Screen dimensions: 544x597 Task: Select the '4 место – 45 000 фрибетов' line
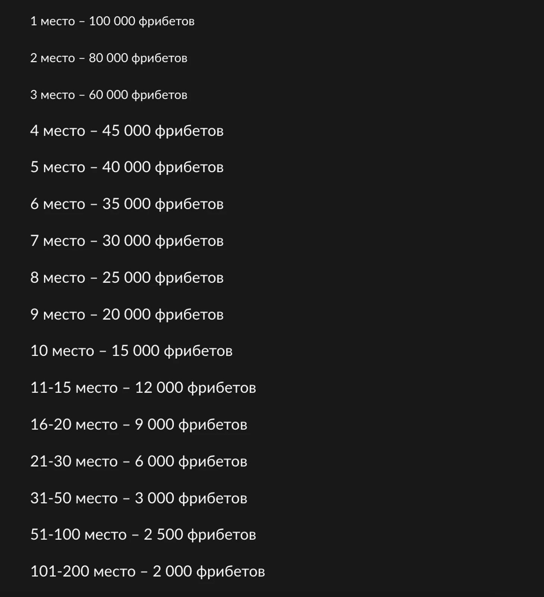pyautogui.click(x=127, y=131)
